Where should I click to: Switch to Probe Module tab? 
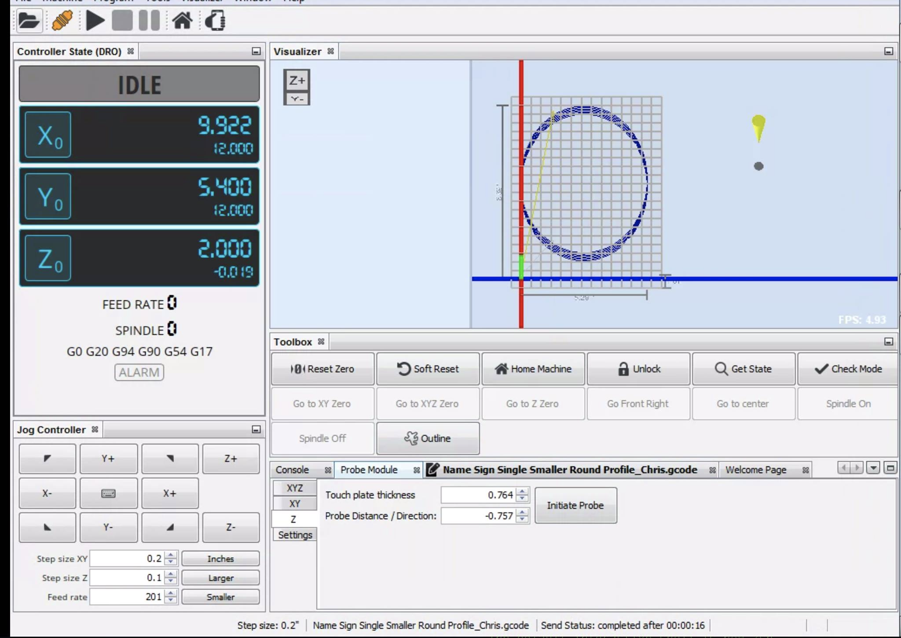(369, 470)
